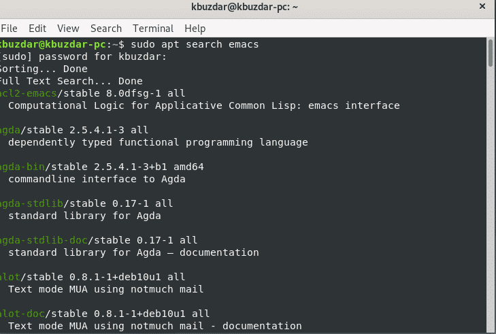Open the View menu
496x334 pixels.
click(68, 29)
